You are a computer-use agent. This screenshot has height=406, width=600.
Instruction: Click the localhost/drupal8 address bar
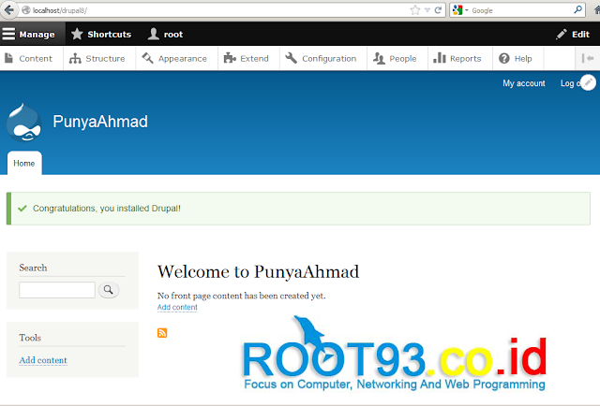(x=215, y=10)
